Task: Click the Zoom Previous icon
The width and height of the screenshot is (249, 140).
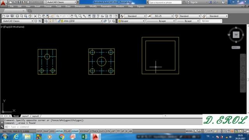Action: point(84,16)
